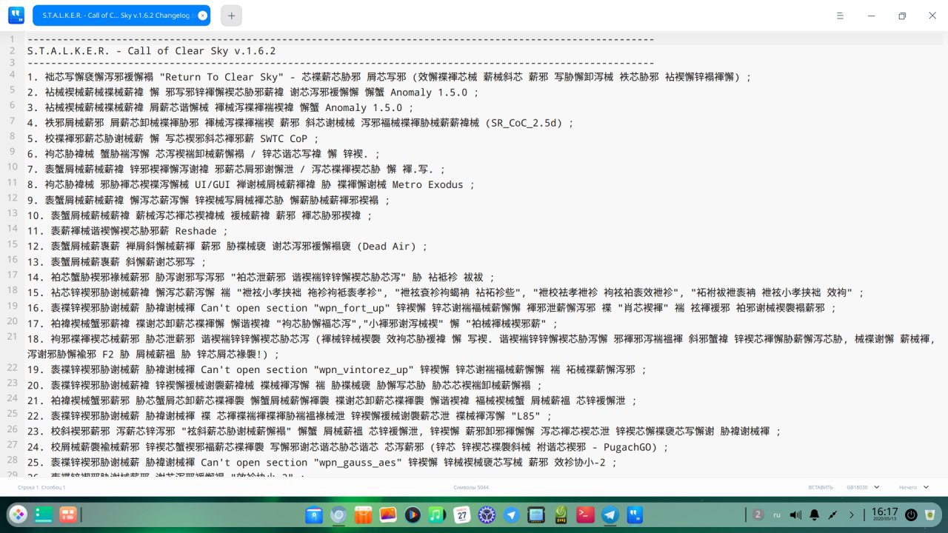The height and width of the screenshot is (533, 948).
Task: Click 'Строка 1 Столбец 1' in the status bar
Action: click(x=41, y=487)
